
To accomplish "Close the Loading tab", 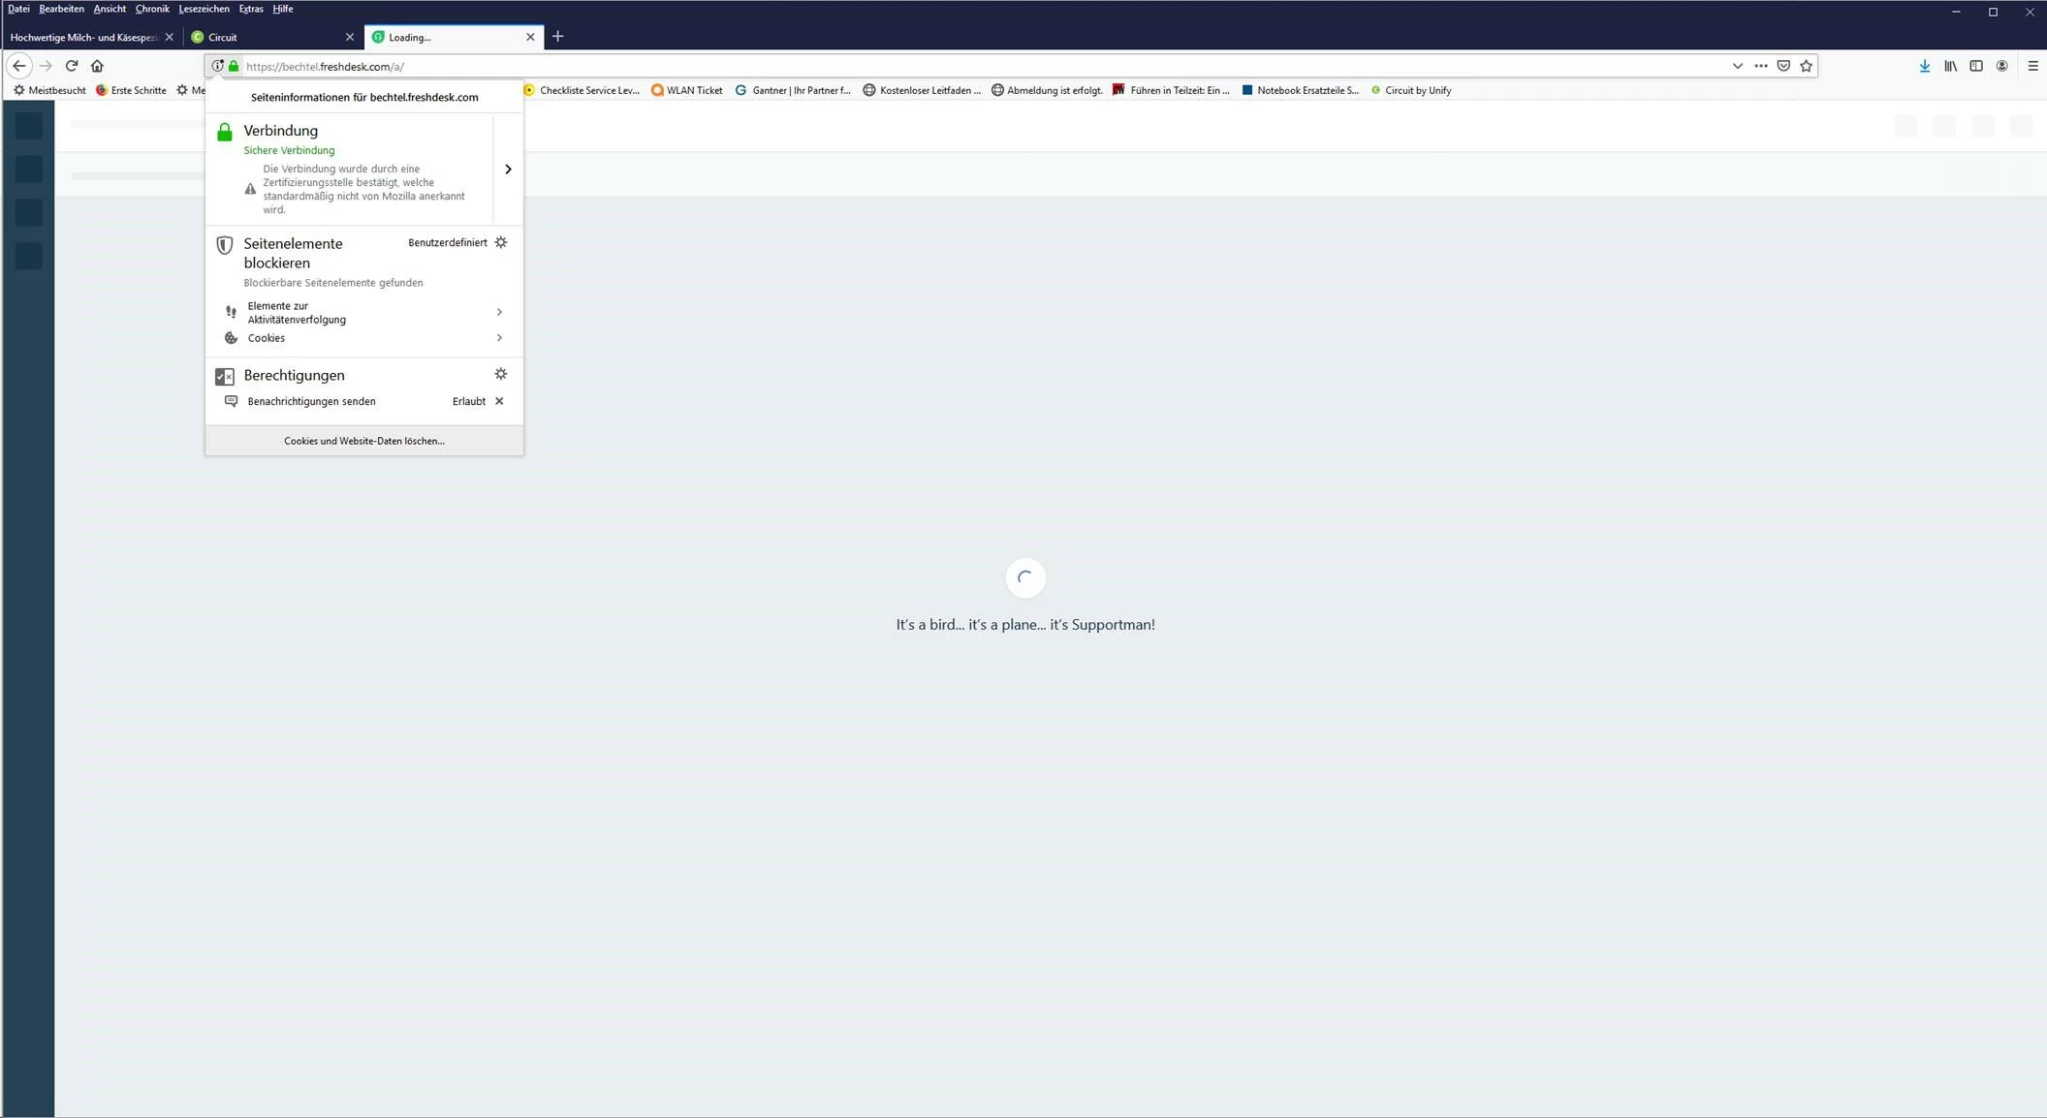I will [x=530, y=37].
